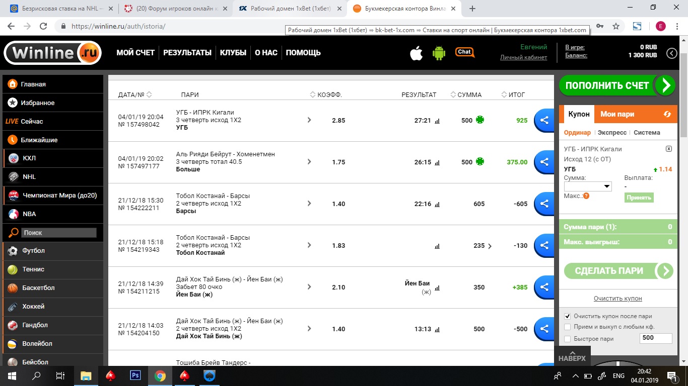Click ПОПОЛНИТЬ СЧЕТ button
Viewport: 688px width, 386px height.
click(x=617, y=85)
